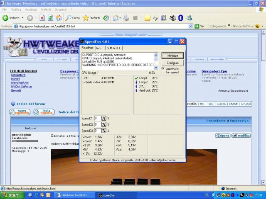Click Indice del forum link
266x199 pixels.
[31, 104]
